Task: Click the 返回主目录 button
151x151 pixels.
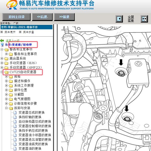Action: (16, 17)
